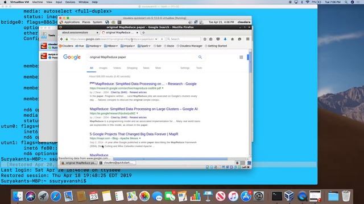This screenshot has width=364, height=204.
Task: Open the macOS Window menu
Action: pyautogui.click(x=84, y=2)
